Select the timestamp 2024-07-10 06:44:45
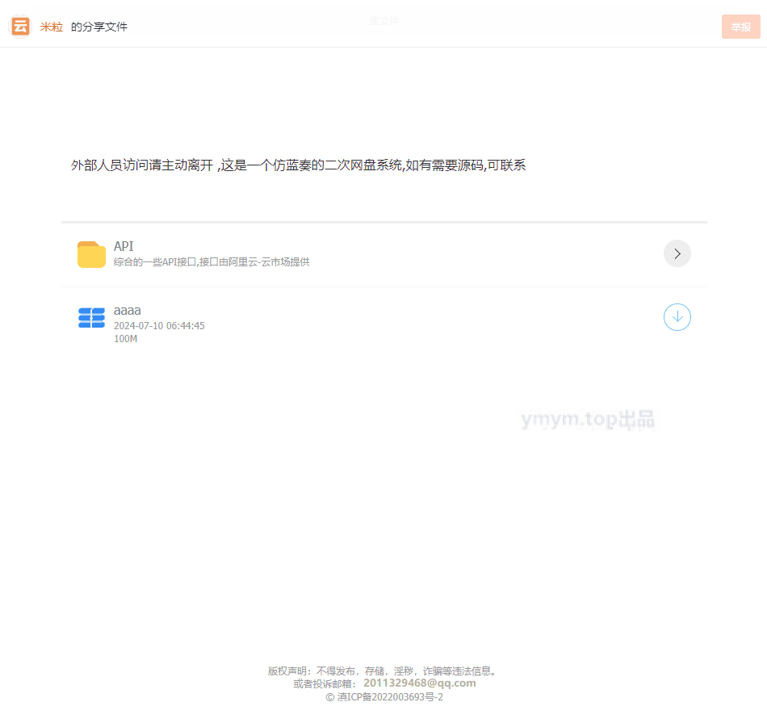Viewport: 767px width, 719px height. pyautogui.click(x=159, y=325)
